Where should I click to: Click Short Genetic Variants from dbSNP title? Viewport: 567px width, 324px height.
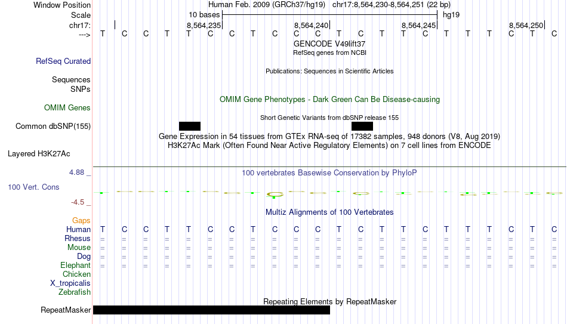pos(329,118)
